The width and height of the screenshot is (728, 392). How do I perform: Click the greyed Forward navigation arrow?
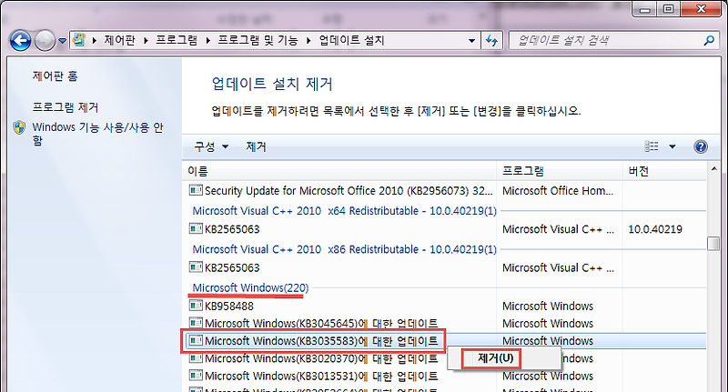(x=45, y=41)
